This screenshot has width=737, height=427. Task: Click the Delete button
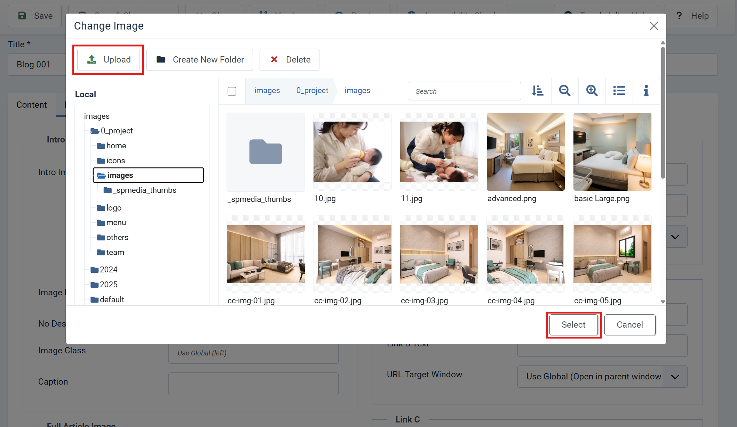[x=290, y=60]
